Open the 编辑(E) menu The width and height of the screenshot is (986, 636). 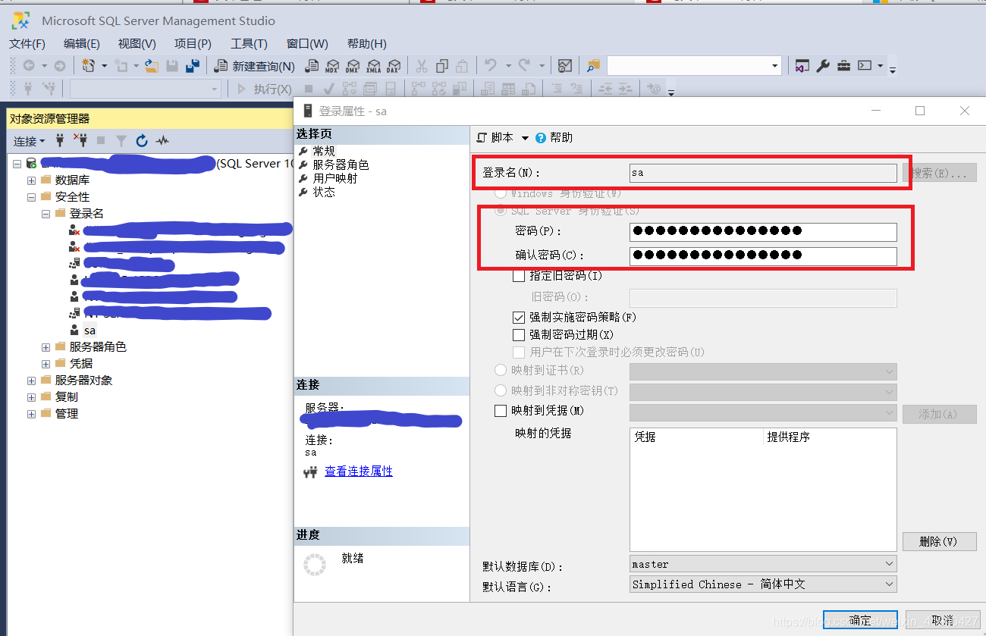pyautogui.click(x=82, y=44)
